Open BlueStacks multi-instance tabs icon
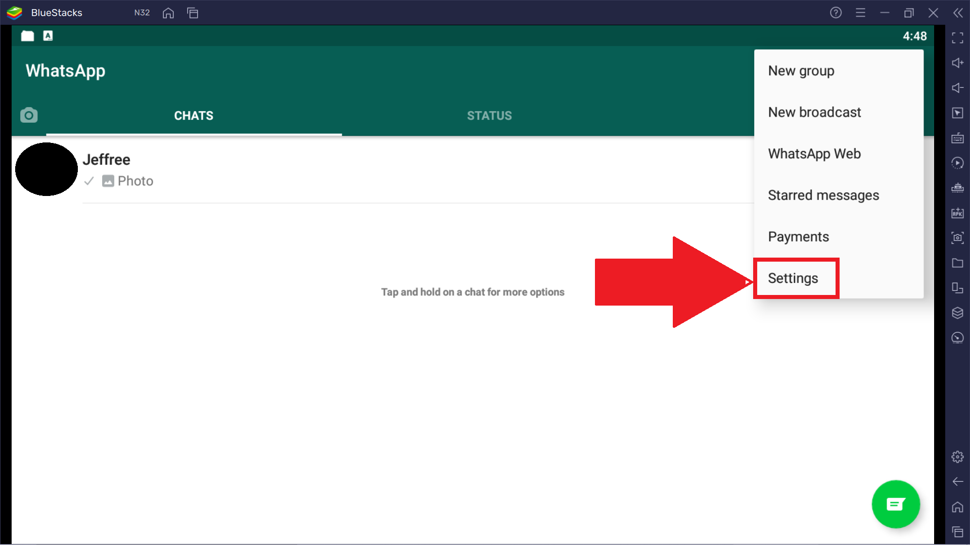 [x=193, y=13]
